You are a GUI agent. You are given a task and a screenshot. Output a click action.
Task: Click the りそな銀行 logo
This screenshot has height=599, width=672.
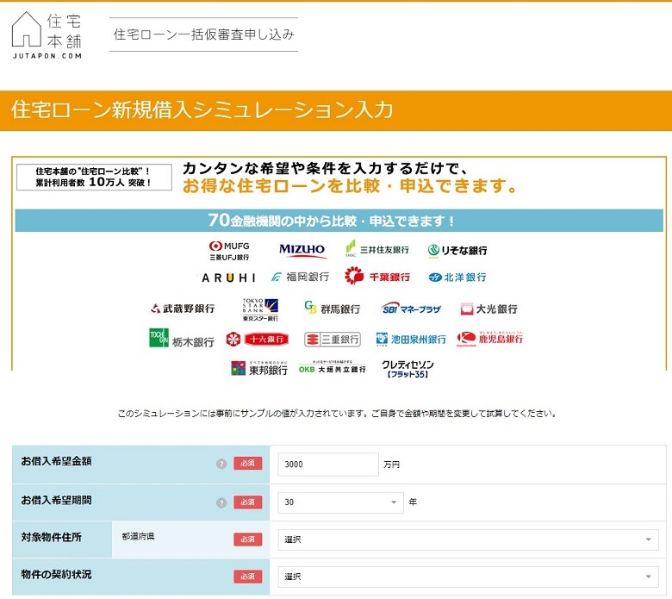(457, 251)
